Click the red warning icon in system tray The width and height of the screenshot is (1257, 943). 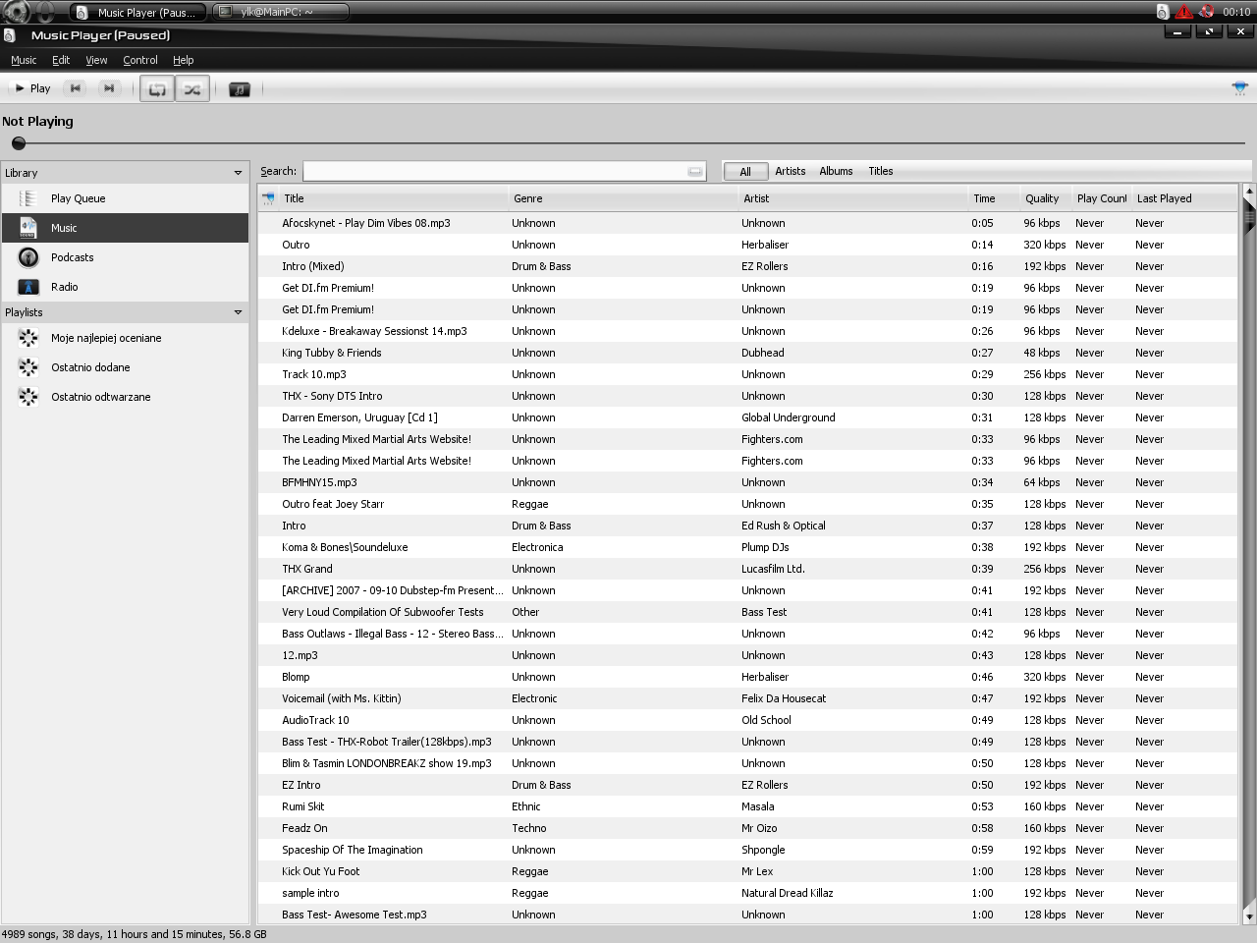tap(1184, 12)
